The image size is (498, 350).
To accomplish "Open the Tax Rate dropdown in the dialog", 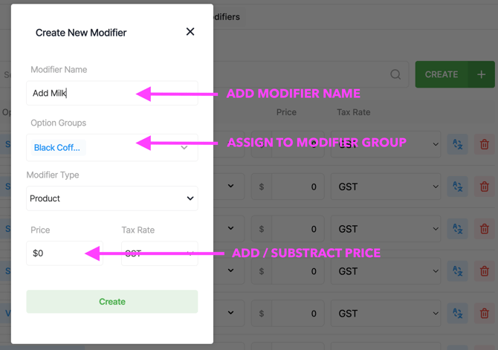I will point(160,253).
